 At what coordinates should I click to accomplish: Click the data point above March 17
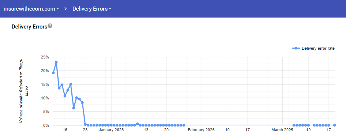(x=329, y=125)
